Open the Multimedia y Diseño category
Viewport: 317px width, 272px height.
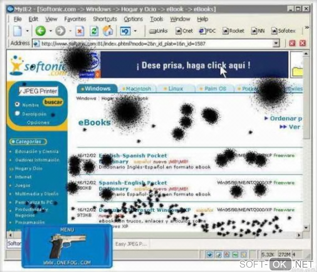click(37, 194)
